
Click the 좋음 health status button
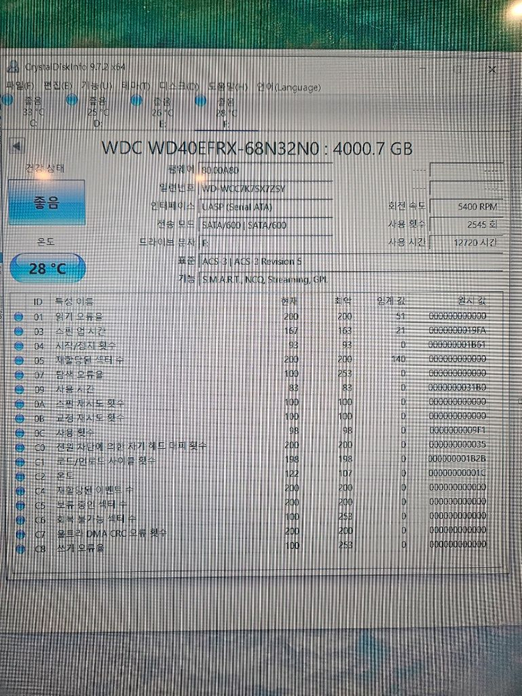[x=47, y=203]
